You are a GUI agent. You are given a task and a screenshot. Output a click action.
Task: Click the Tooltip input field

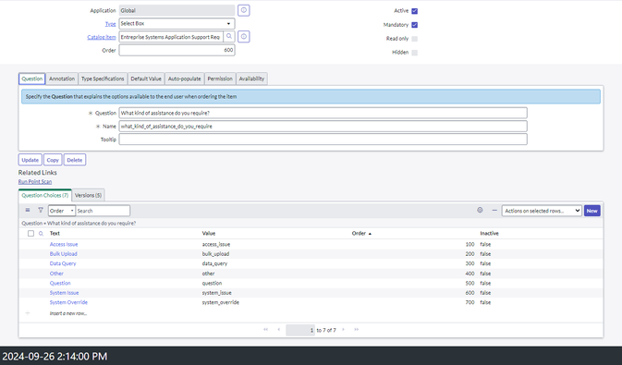click(x=323, y=140)
